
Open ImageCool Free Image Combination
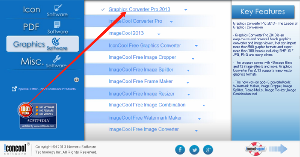147,105
